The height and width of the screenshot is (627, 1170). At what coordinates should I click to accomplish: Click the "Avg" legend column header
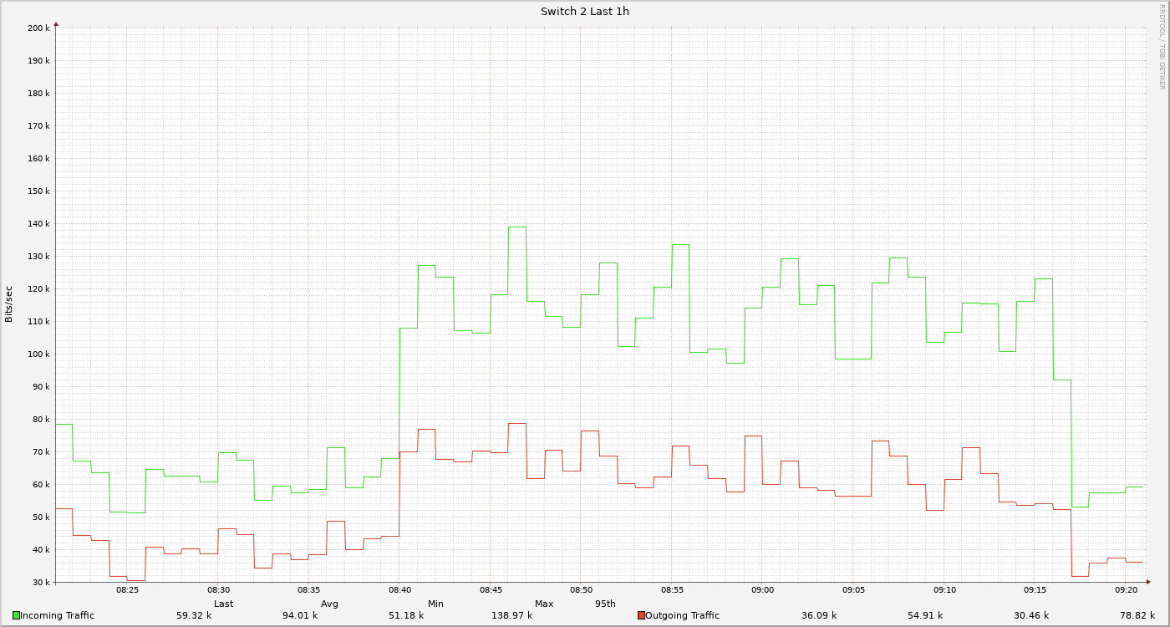329,604
